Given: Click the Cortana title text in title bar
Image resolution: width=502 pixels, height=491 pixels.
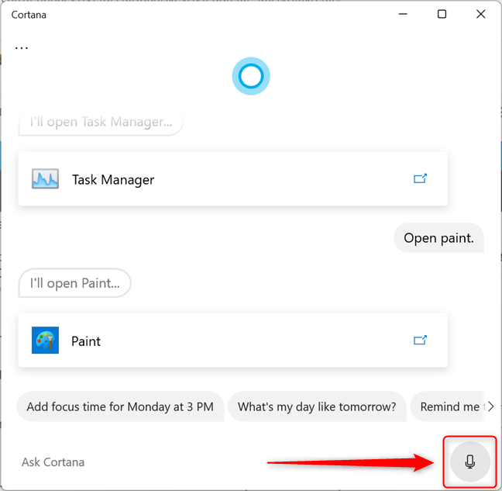Looking at the screenshot, I should click(29, 15).
